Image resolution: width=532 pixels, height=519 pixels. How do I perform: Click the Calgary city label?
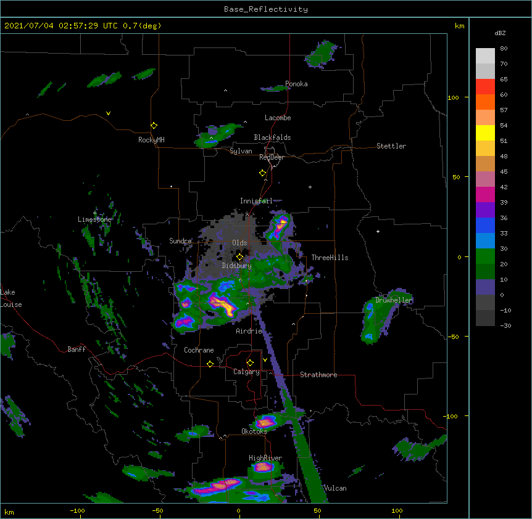tap(246, 372)
